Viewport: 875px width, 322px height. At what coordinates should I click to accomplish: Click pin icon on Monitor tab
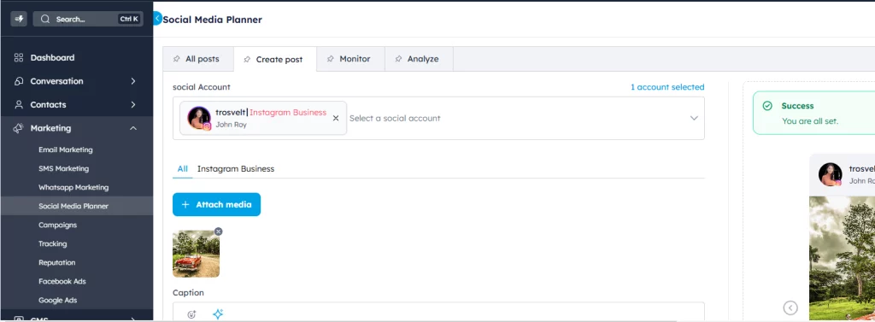331,59
